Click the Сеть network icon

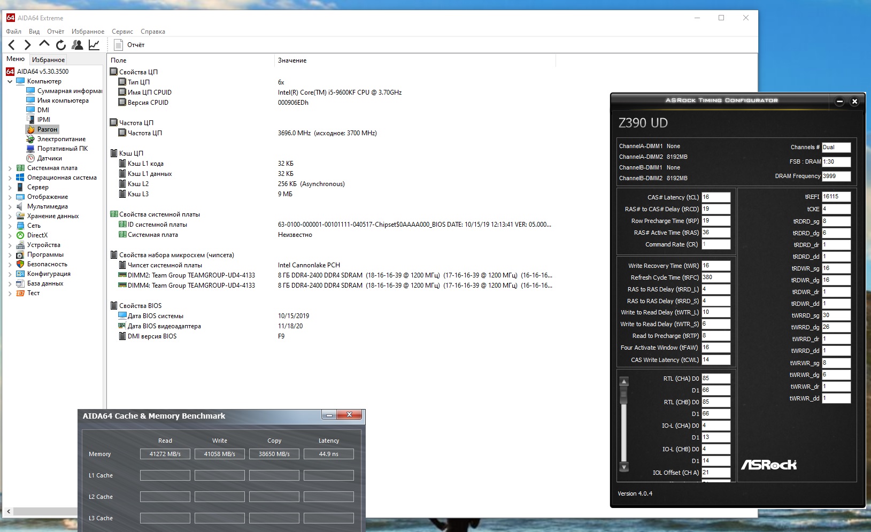coord(20,226)
